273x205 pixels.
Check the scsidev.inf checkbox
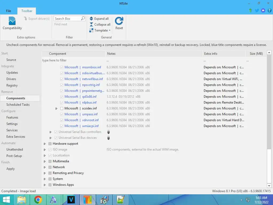point(62,108)
